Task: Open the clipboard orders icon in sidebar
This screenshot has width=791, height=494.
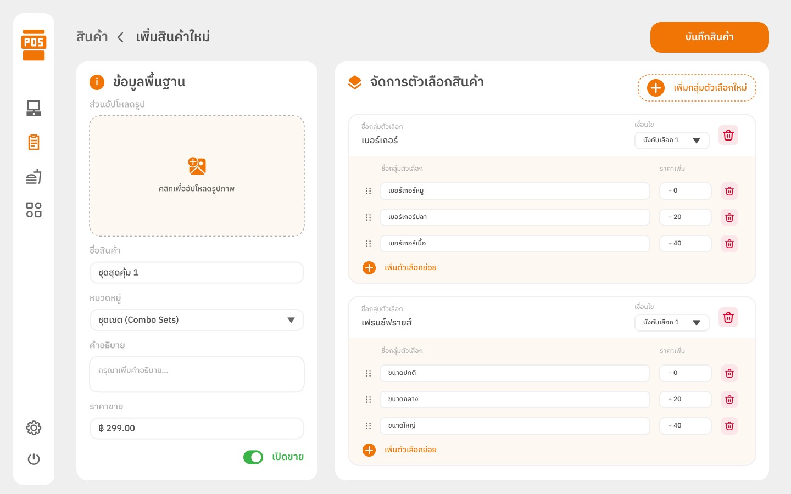Action: click(x=34, y=143)
